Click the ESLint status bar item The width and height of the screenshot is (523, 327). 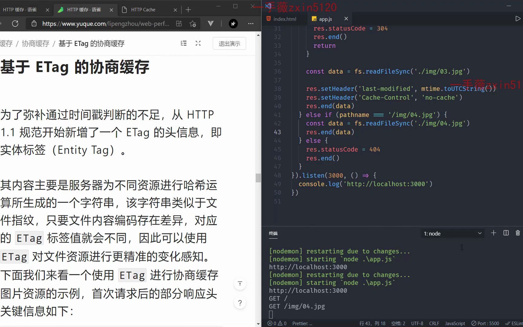tap(514, 323)
